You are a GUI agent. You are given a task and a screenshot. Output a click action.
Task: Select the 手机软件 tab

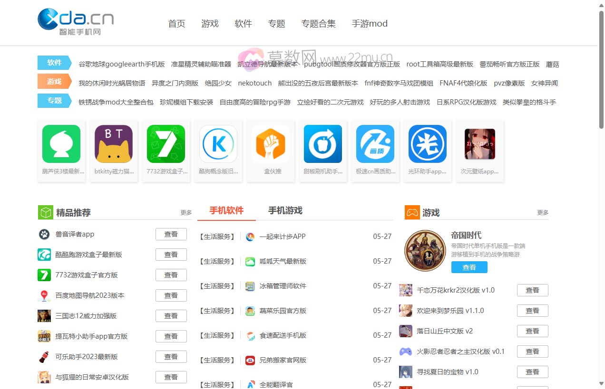(x=226, y=210)
